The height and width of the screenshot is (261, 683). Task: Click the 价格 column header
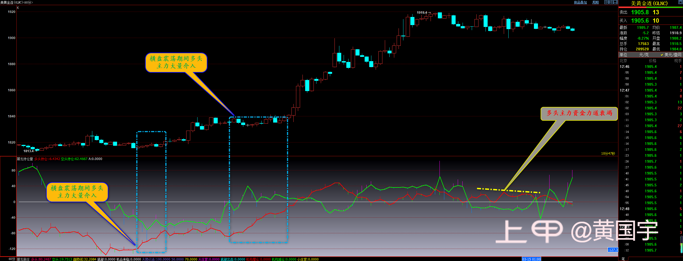click(x=653, y=61)
